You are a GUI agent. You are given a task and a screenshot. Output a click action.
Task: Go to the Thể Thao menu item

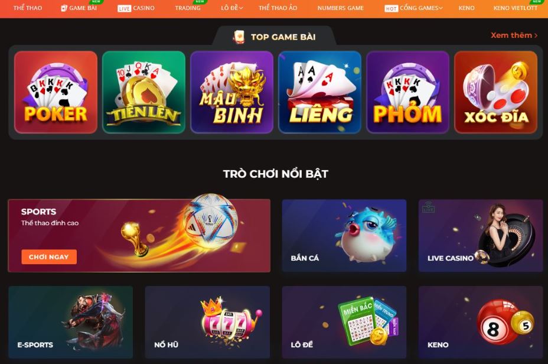coord(28,8)
